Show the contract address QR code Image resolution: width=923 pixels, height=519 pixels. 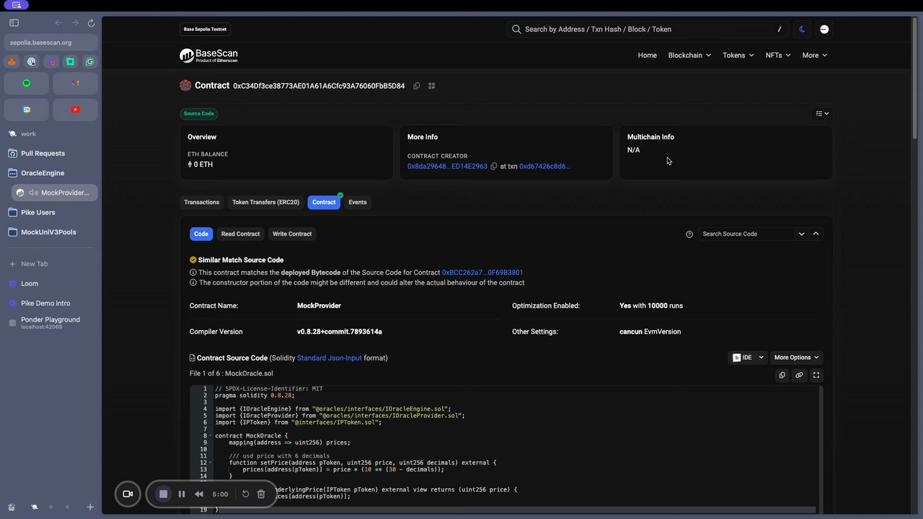[x=432, y=86]
